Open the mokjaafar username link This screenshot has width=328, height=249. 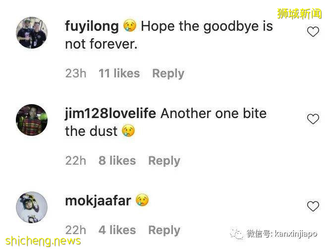tap(98, 201)
